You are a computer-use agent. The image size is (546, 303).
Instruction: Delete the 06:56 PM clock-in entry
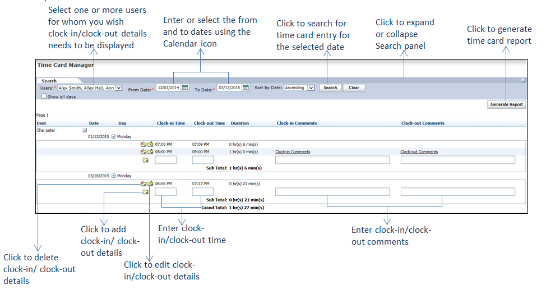click(143, 183)
